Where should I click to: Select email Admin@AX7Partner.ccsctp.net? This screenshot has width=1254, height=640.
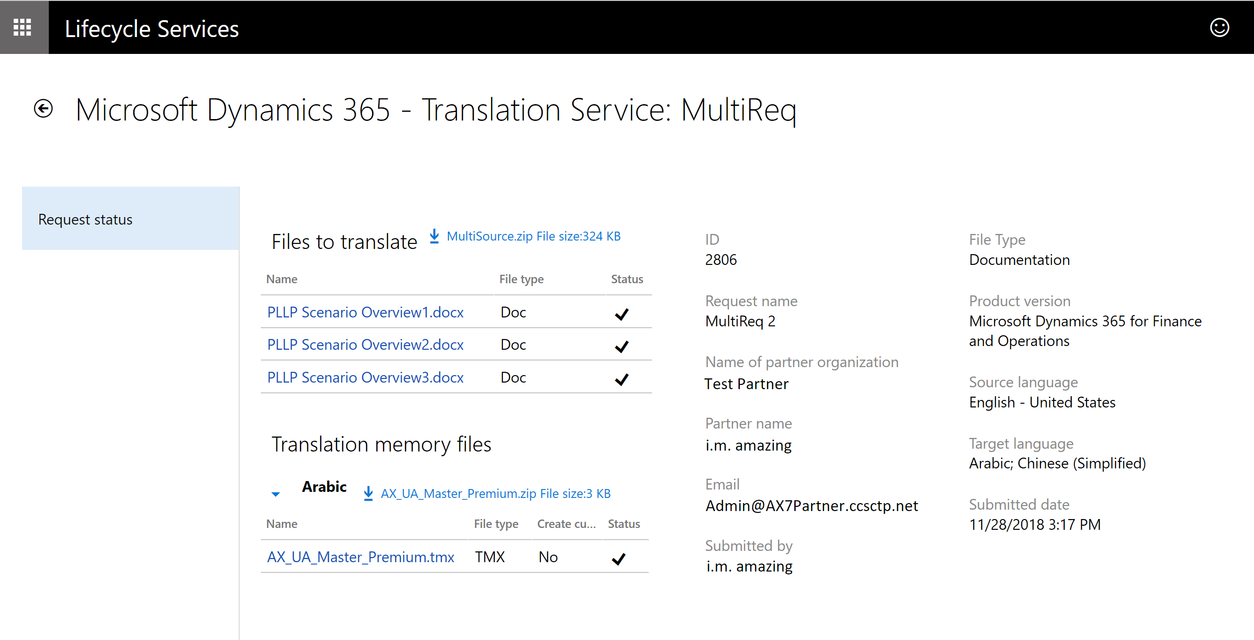(x=812, y=506)
